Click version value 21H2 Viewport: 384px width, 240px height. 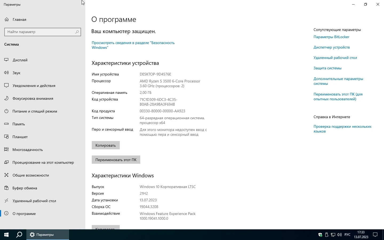144,194
